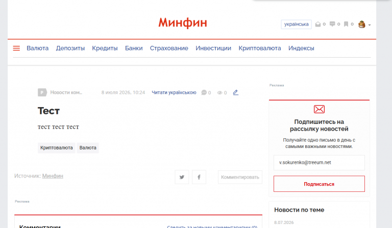Click the Новости по теме heading
This screenshot has width=392, height=228.
pos(299,210)
